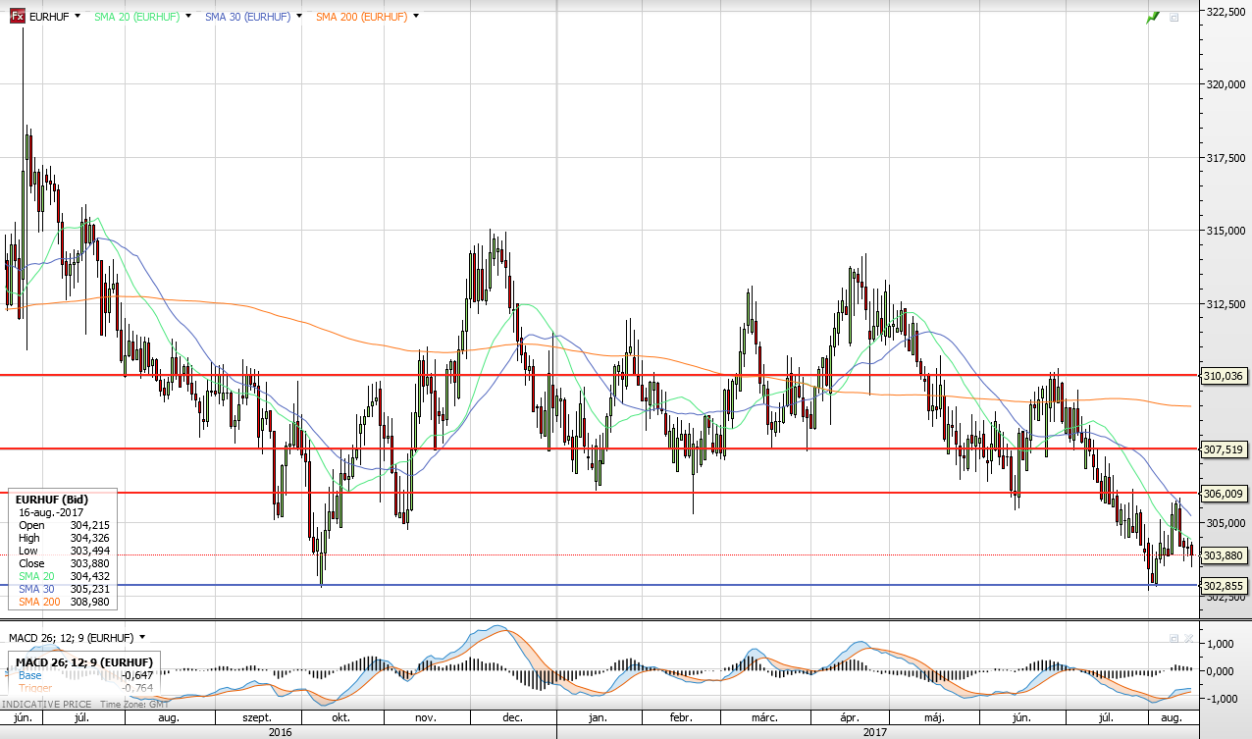Click the nov. month on time axis
1252x739 pixels.
[425, 718]
